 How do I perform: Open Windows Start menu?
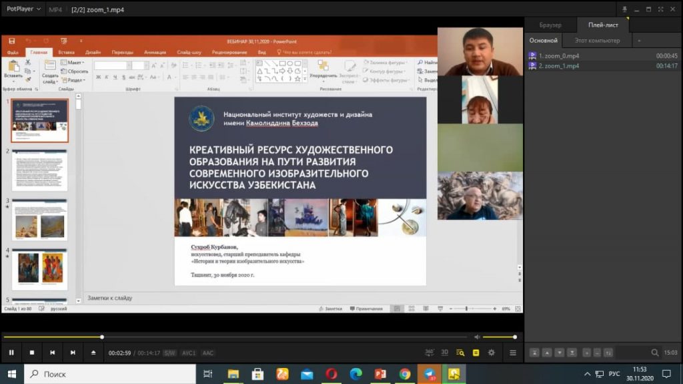11,374
